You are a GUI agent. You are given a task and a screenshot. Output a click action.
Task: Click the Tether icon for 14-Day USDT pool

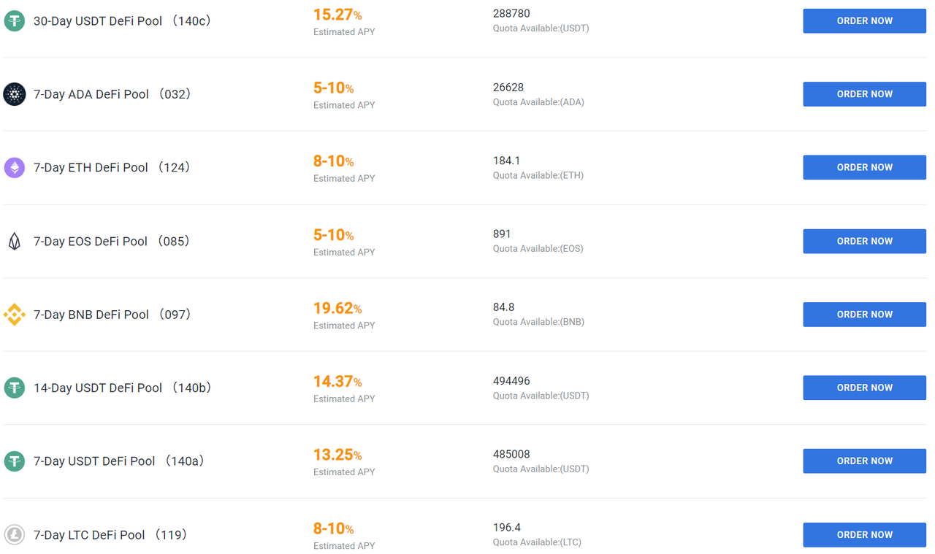15,388
